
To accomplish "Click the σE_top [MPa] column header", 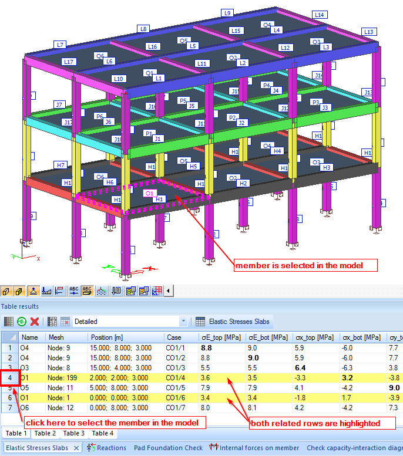I will click(220, 337).
